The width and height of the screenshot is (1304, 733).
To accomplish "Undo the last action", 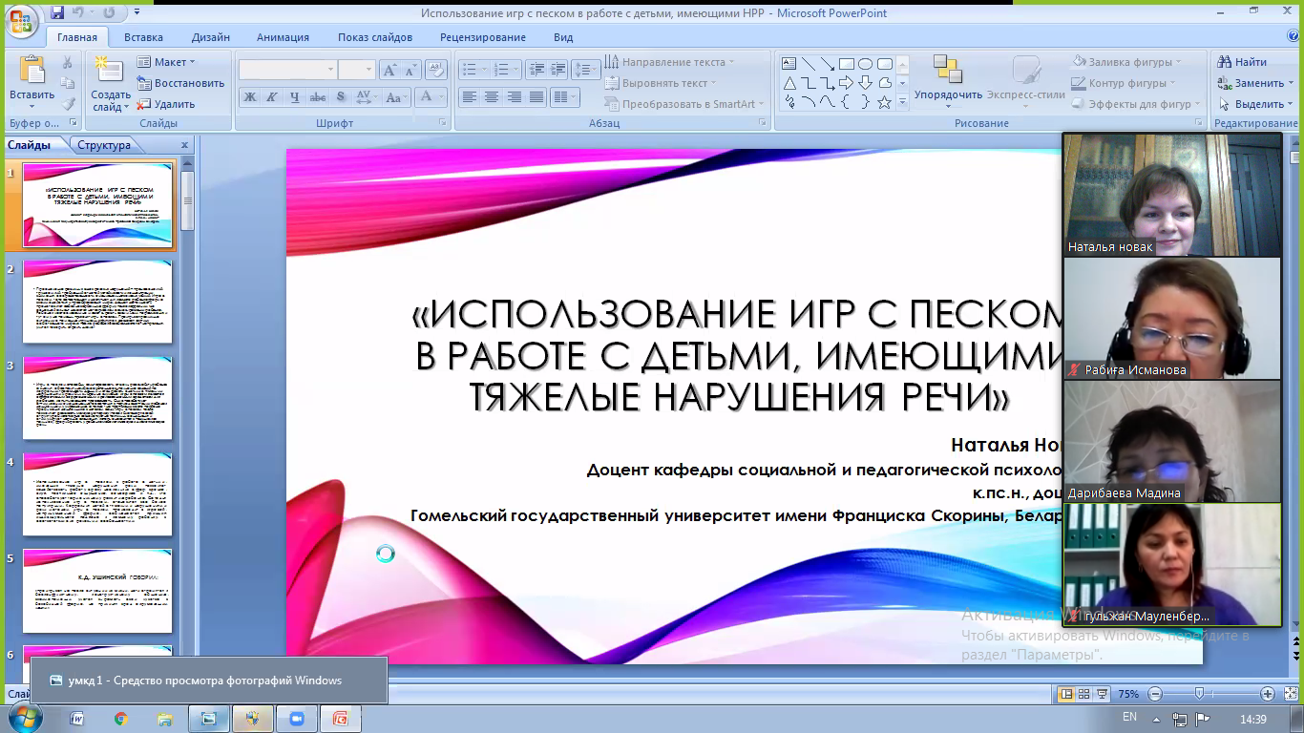I will tap(80, 13).
